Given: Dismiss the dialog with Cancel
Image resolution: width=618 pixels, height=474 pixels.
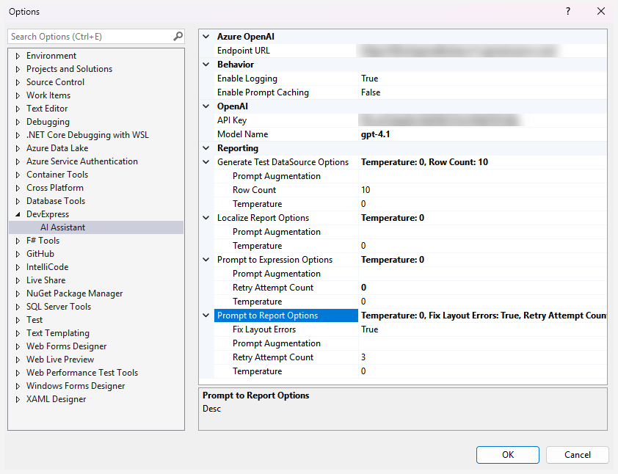Looking at the screenshot, I should pyautogui.click(x=577, y=455).
